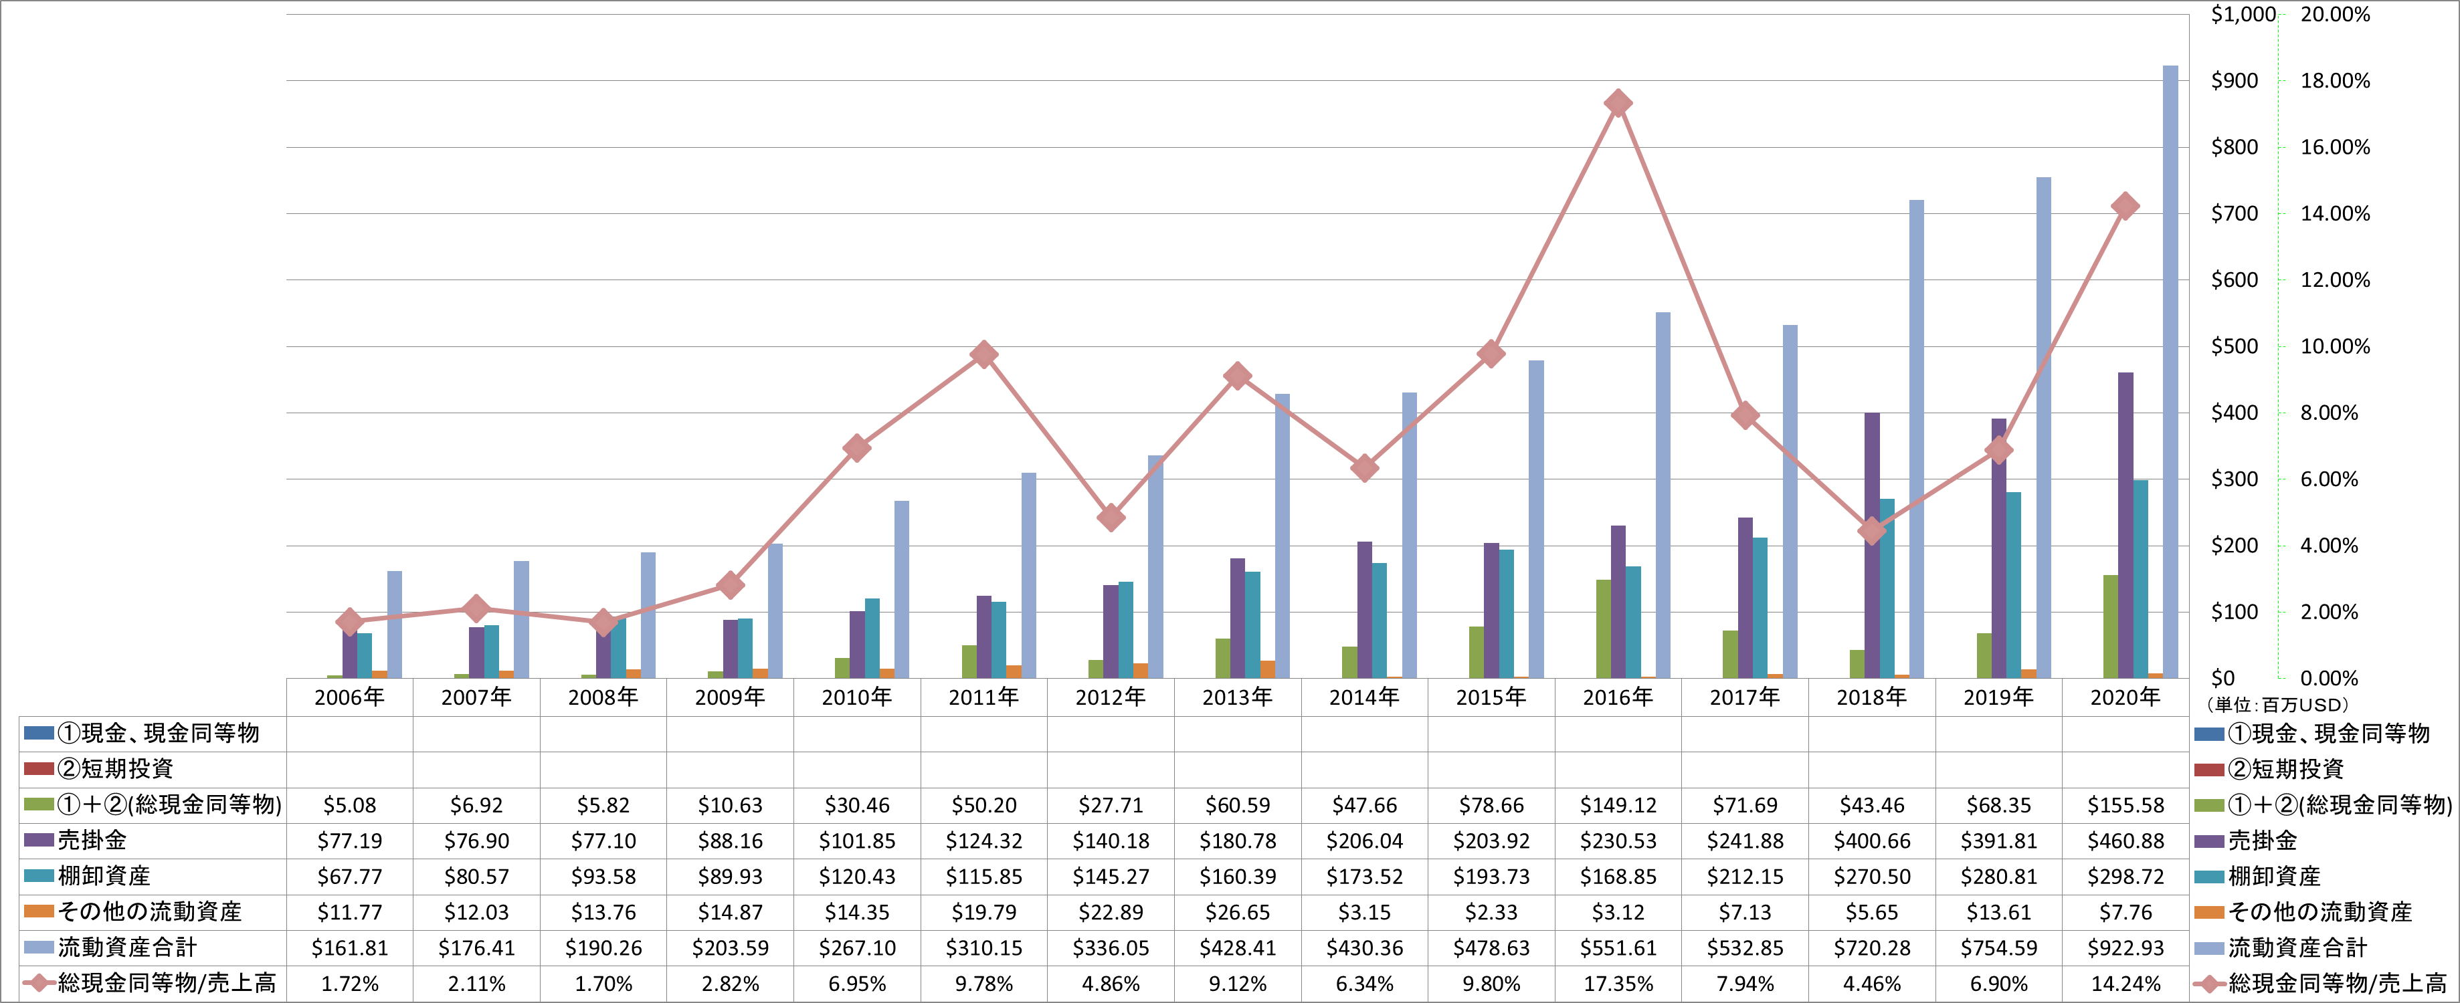Click the 0.00% secondary-axis label

click(x=2329, y=679)
